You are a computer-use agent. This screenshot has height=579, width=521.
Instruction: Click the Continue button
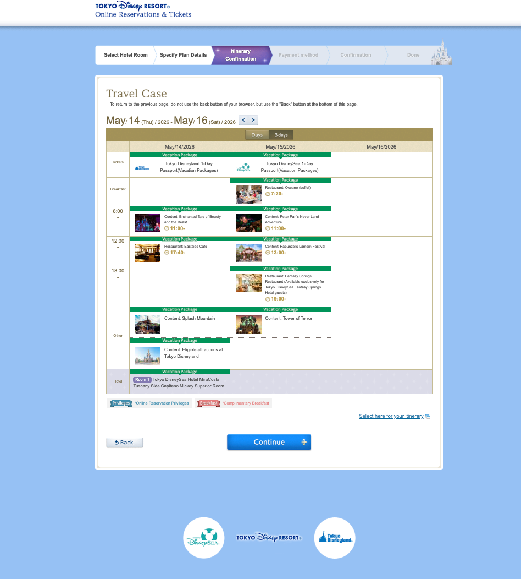(x=269, y=442)
